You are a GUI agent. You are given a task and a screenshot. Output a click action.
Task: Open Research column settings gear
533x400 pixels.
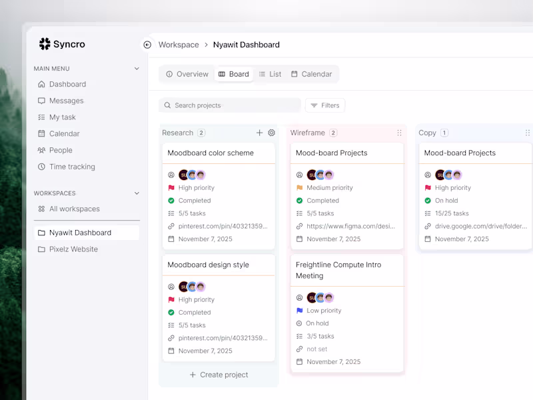pos(271,133)
